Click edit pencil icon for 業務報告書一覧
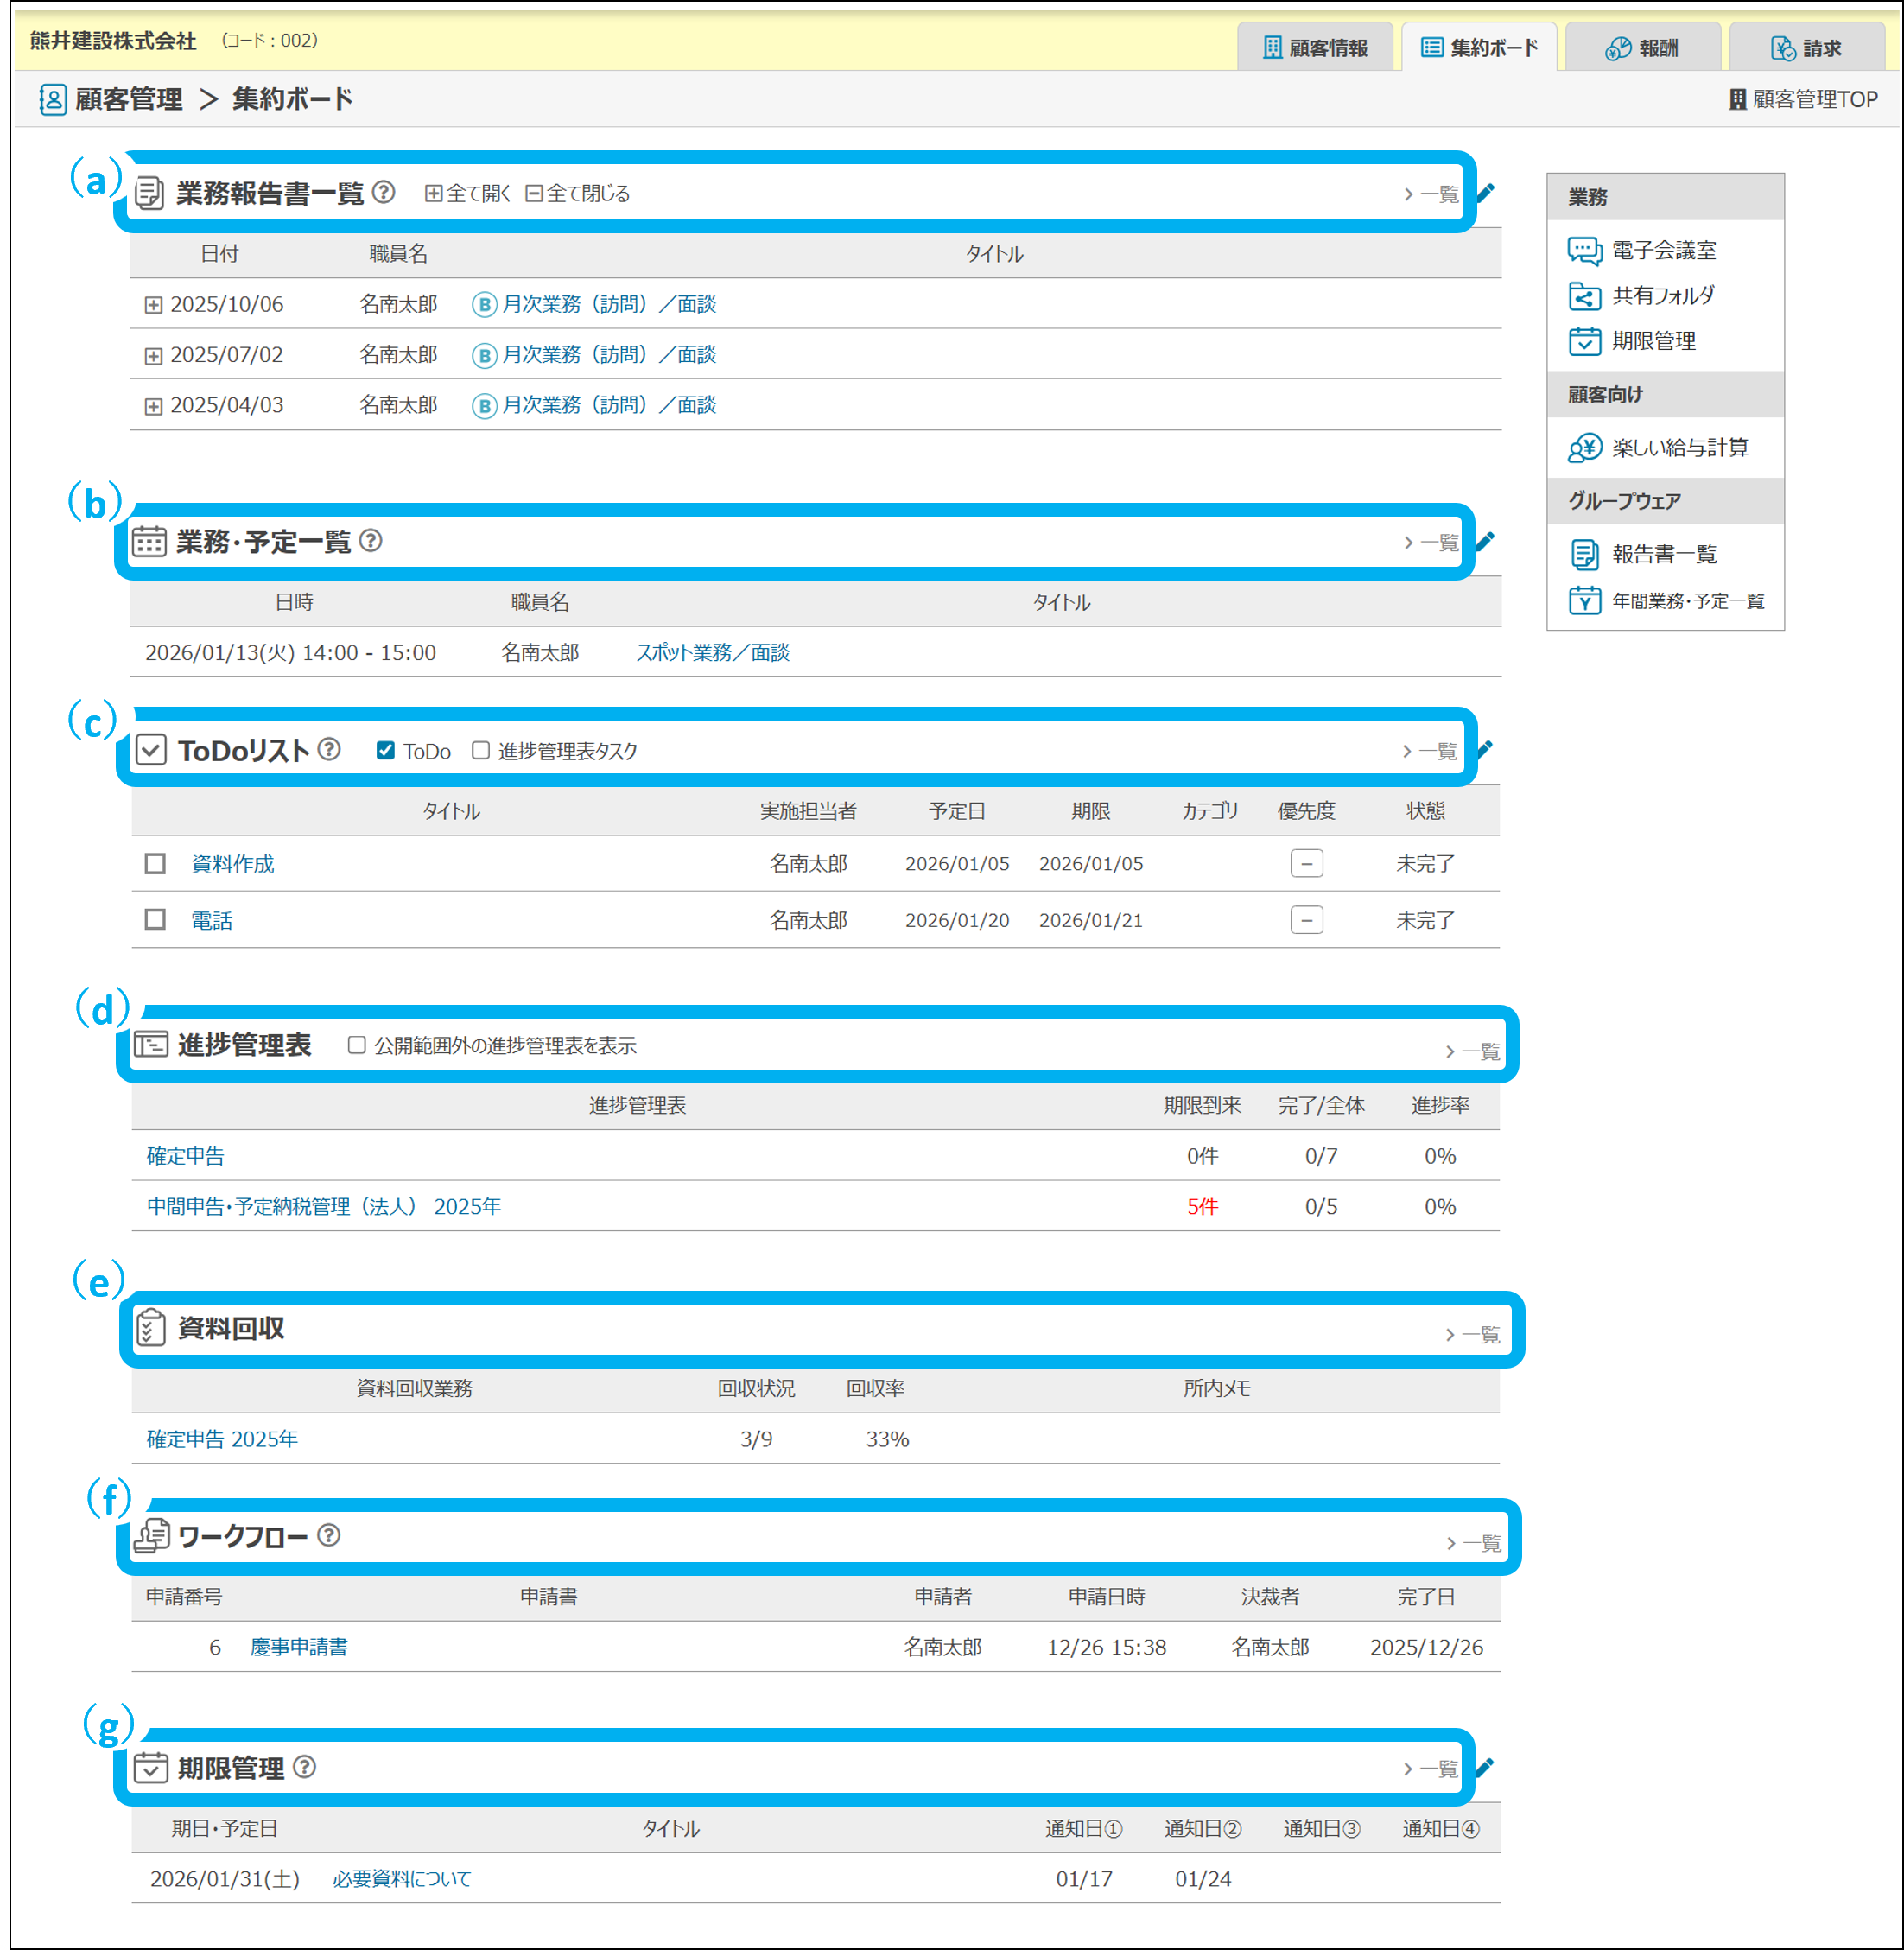The width and height of the screenshot is (1904, 1950). (1487, 192)
